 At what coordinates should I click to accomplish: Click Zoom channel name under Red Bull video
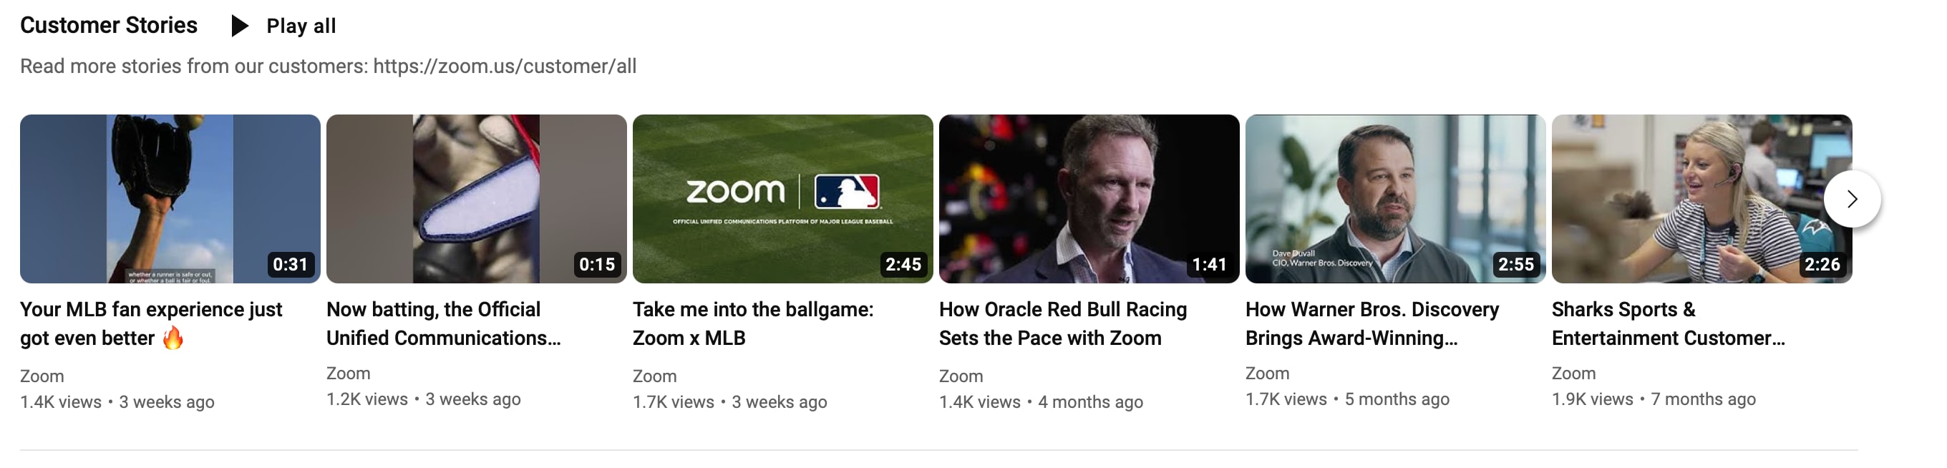961,376
